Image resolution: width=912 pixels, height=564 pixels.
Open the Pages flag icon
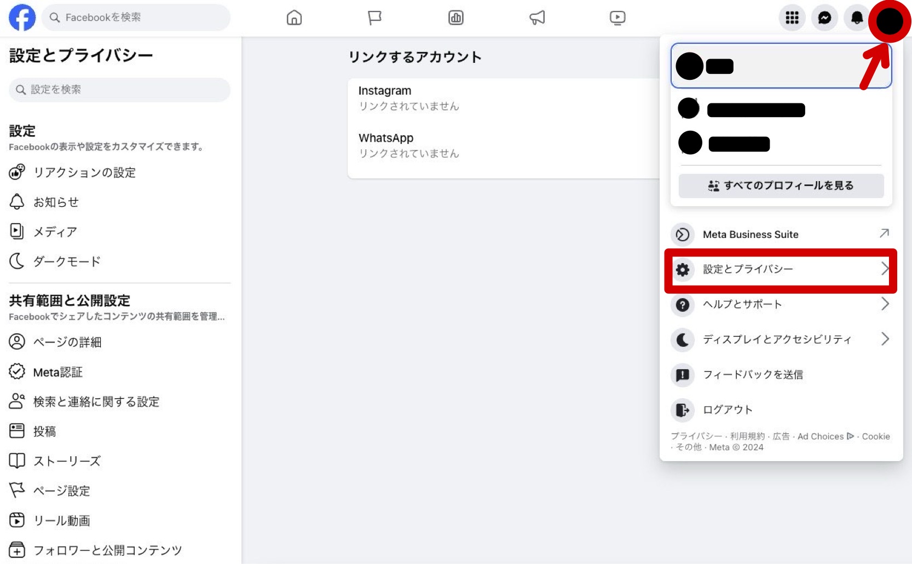pyautogui.click(x=374, y=18)
